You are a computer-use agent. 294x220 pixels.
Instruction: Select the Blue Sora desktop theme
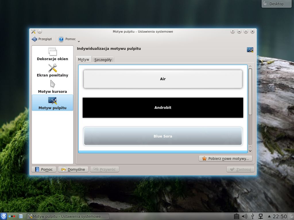[163, 136]
